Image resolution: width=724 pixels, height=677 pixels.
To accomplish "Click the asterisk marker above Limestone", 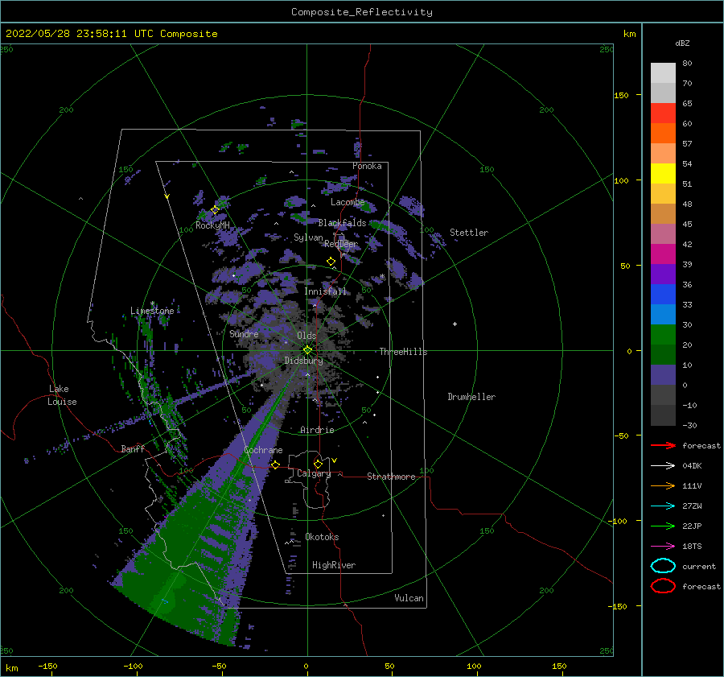I will [152, 303].
